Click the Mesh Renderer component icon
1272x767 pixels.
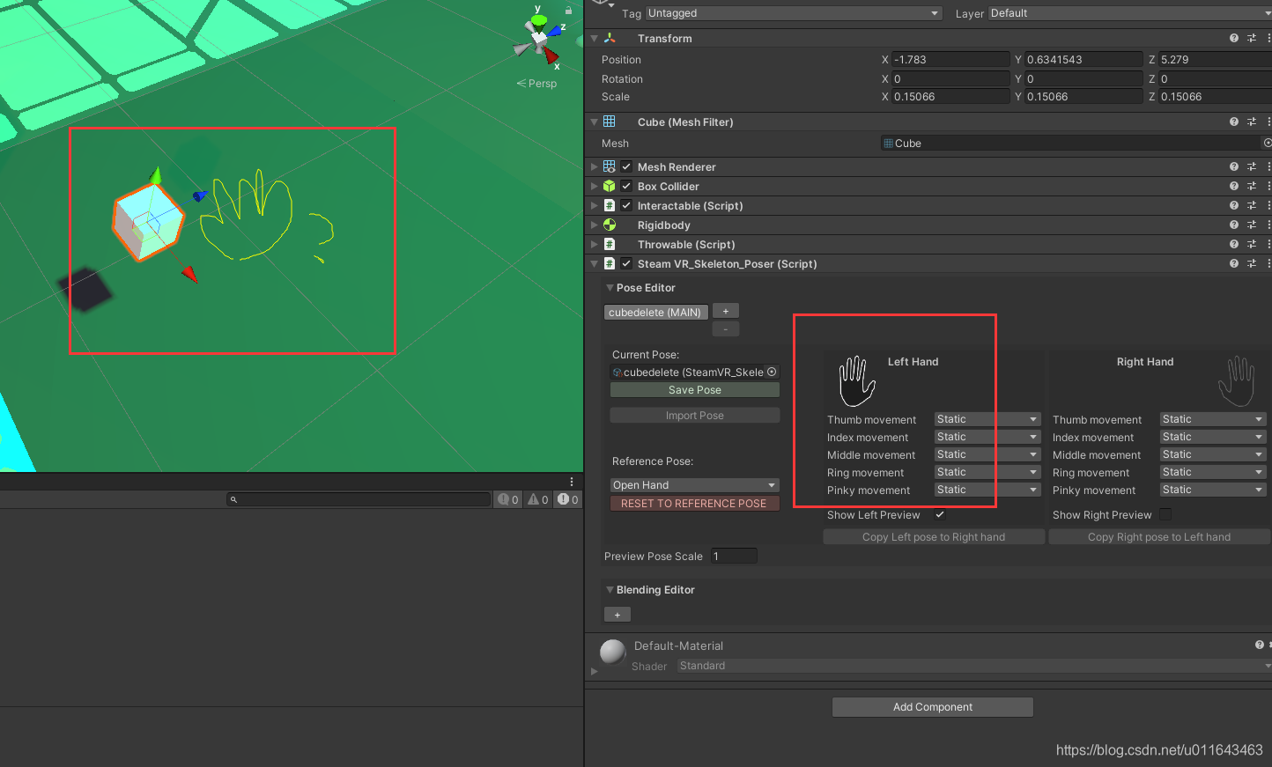(x=609, y=166)
